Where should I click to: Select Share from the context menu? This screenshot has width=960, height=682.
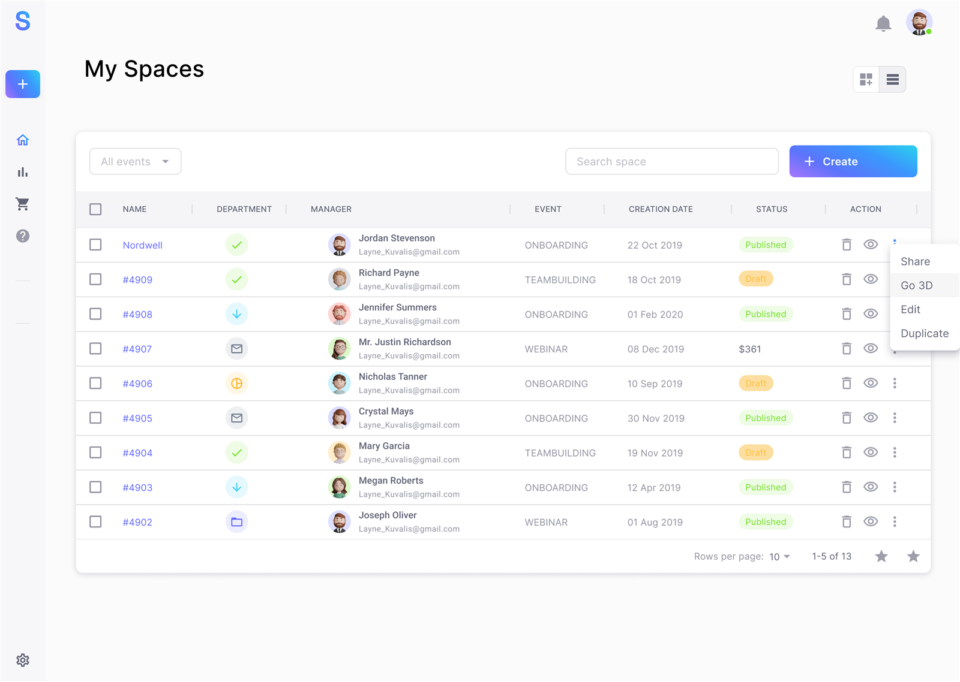click(x=925, y=261)
